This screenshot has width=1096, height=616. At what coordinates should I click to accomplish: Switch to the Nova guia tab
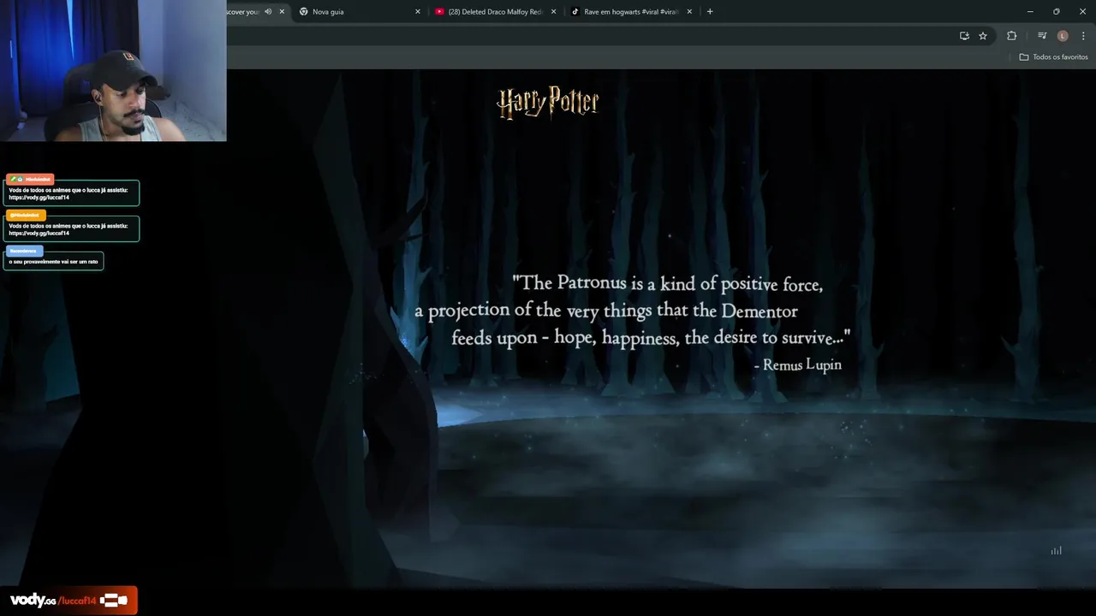point(358,12)
